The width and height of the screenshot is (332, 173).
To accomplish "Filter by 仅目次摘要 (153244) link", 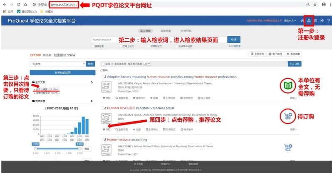I will [46, 89].
